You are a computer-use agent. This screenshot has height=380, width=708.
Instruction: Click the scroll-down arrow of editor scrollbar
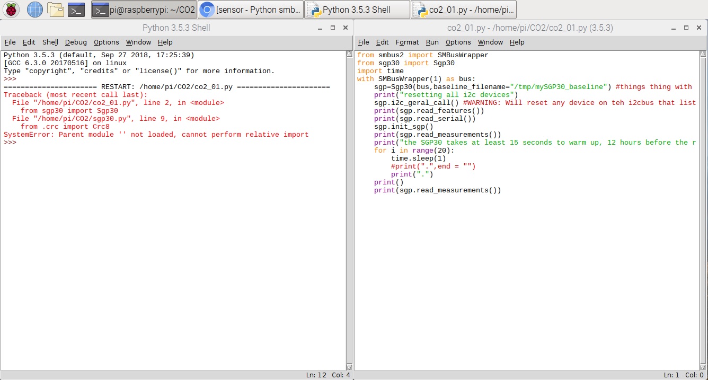[702, 367]
